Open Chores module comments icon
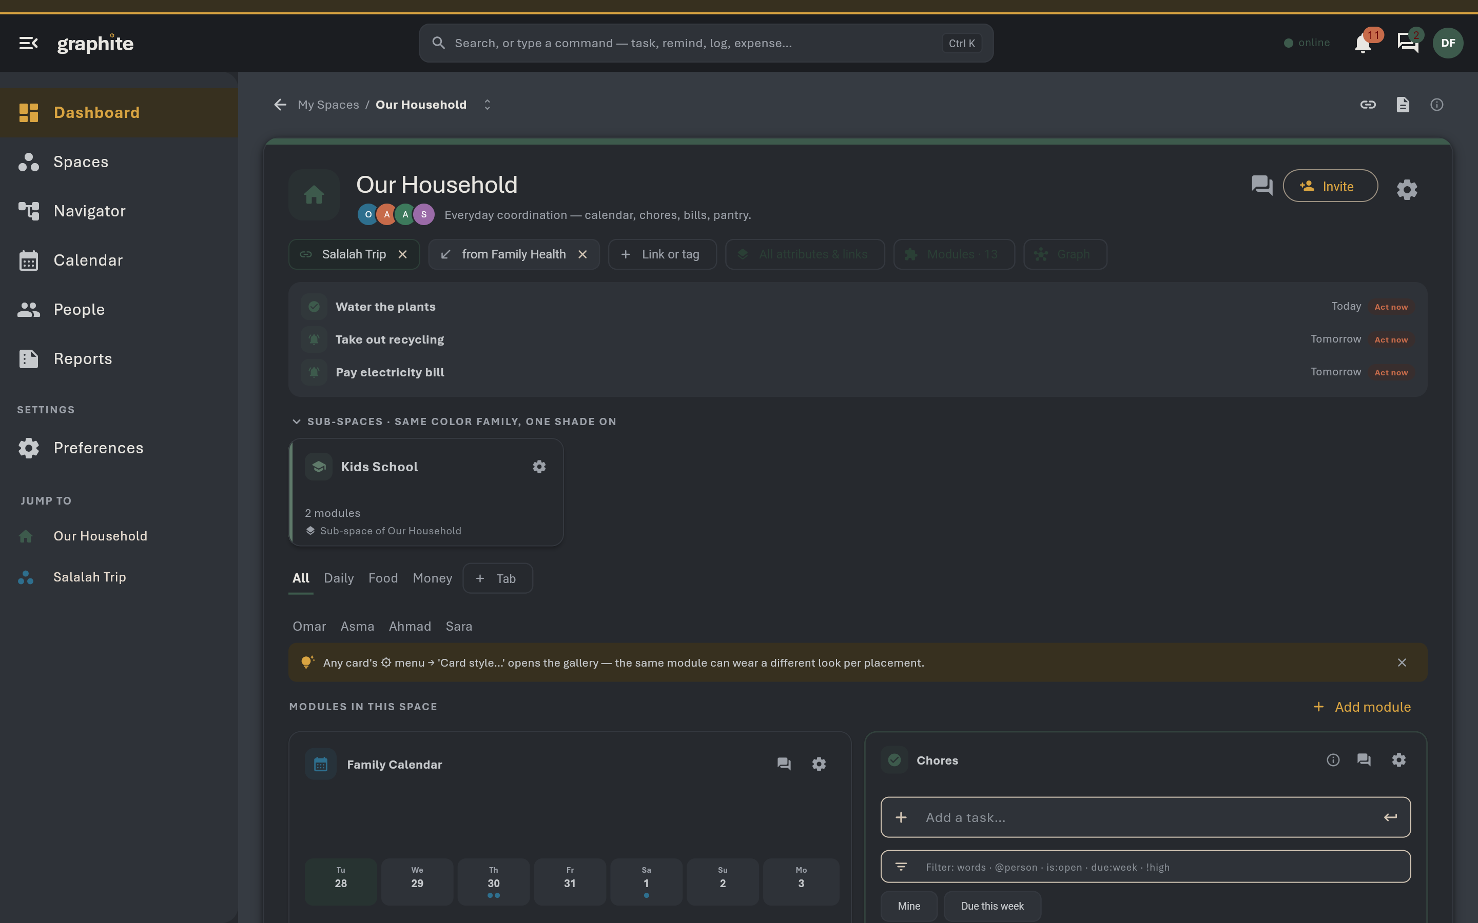The image size is (1478, 923). tap(1364, 760)
